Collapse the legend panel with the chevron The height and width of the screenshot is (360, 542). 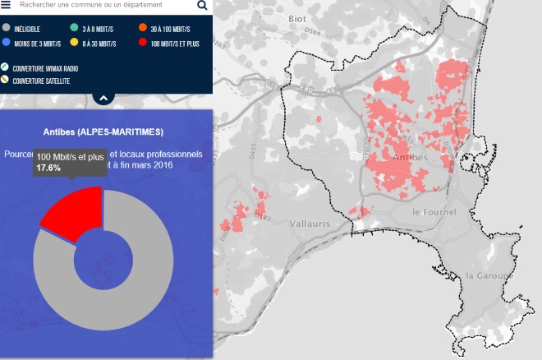pos(103,98)
